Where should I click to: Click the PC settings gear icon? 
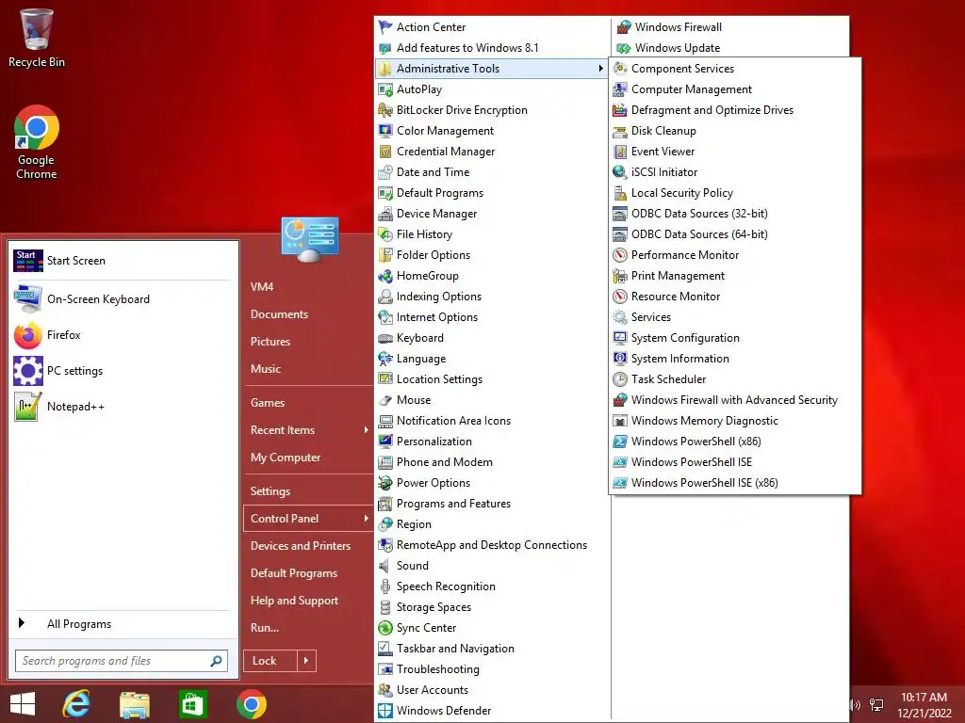[x=27, y=371]
